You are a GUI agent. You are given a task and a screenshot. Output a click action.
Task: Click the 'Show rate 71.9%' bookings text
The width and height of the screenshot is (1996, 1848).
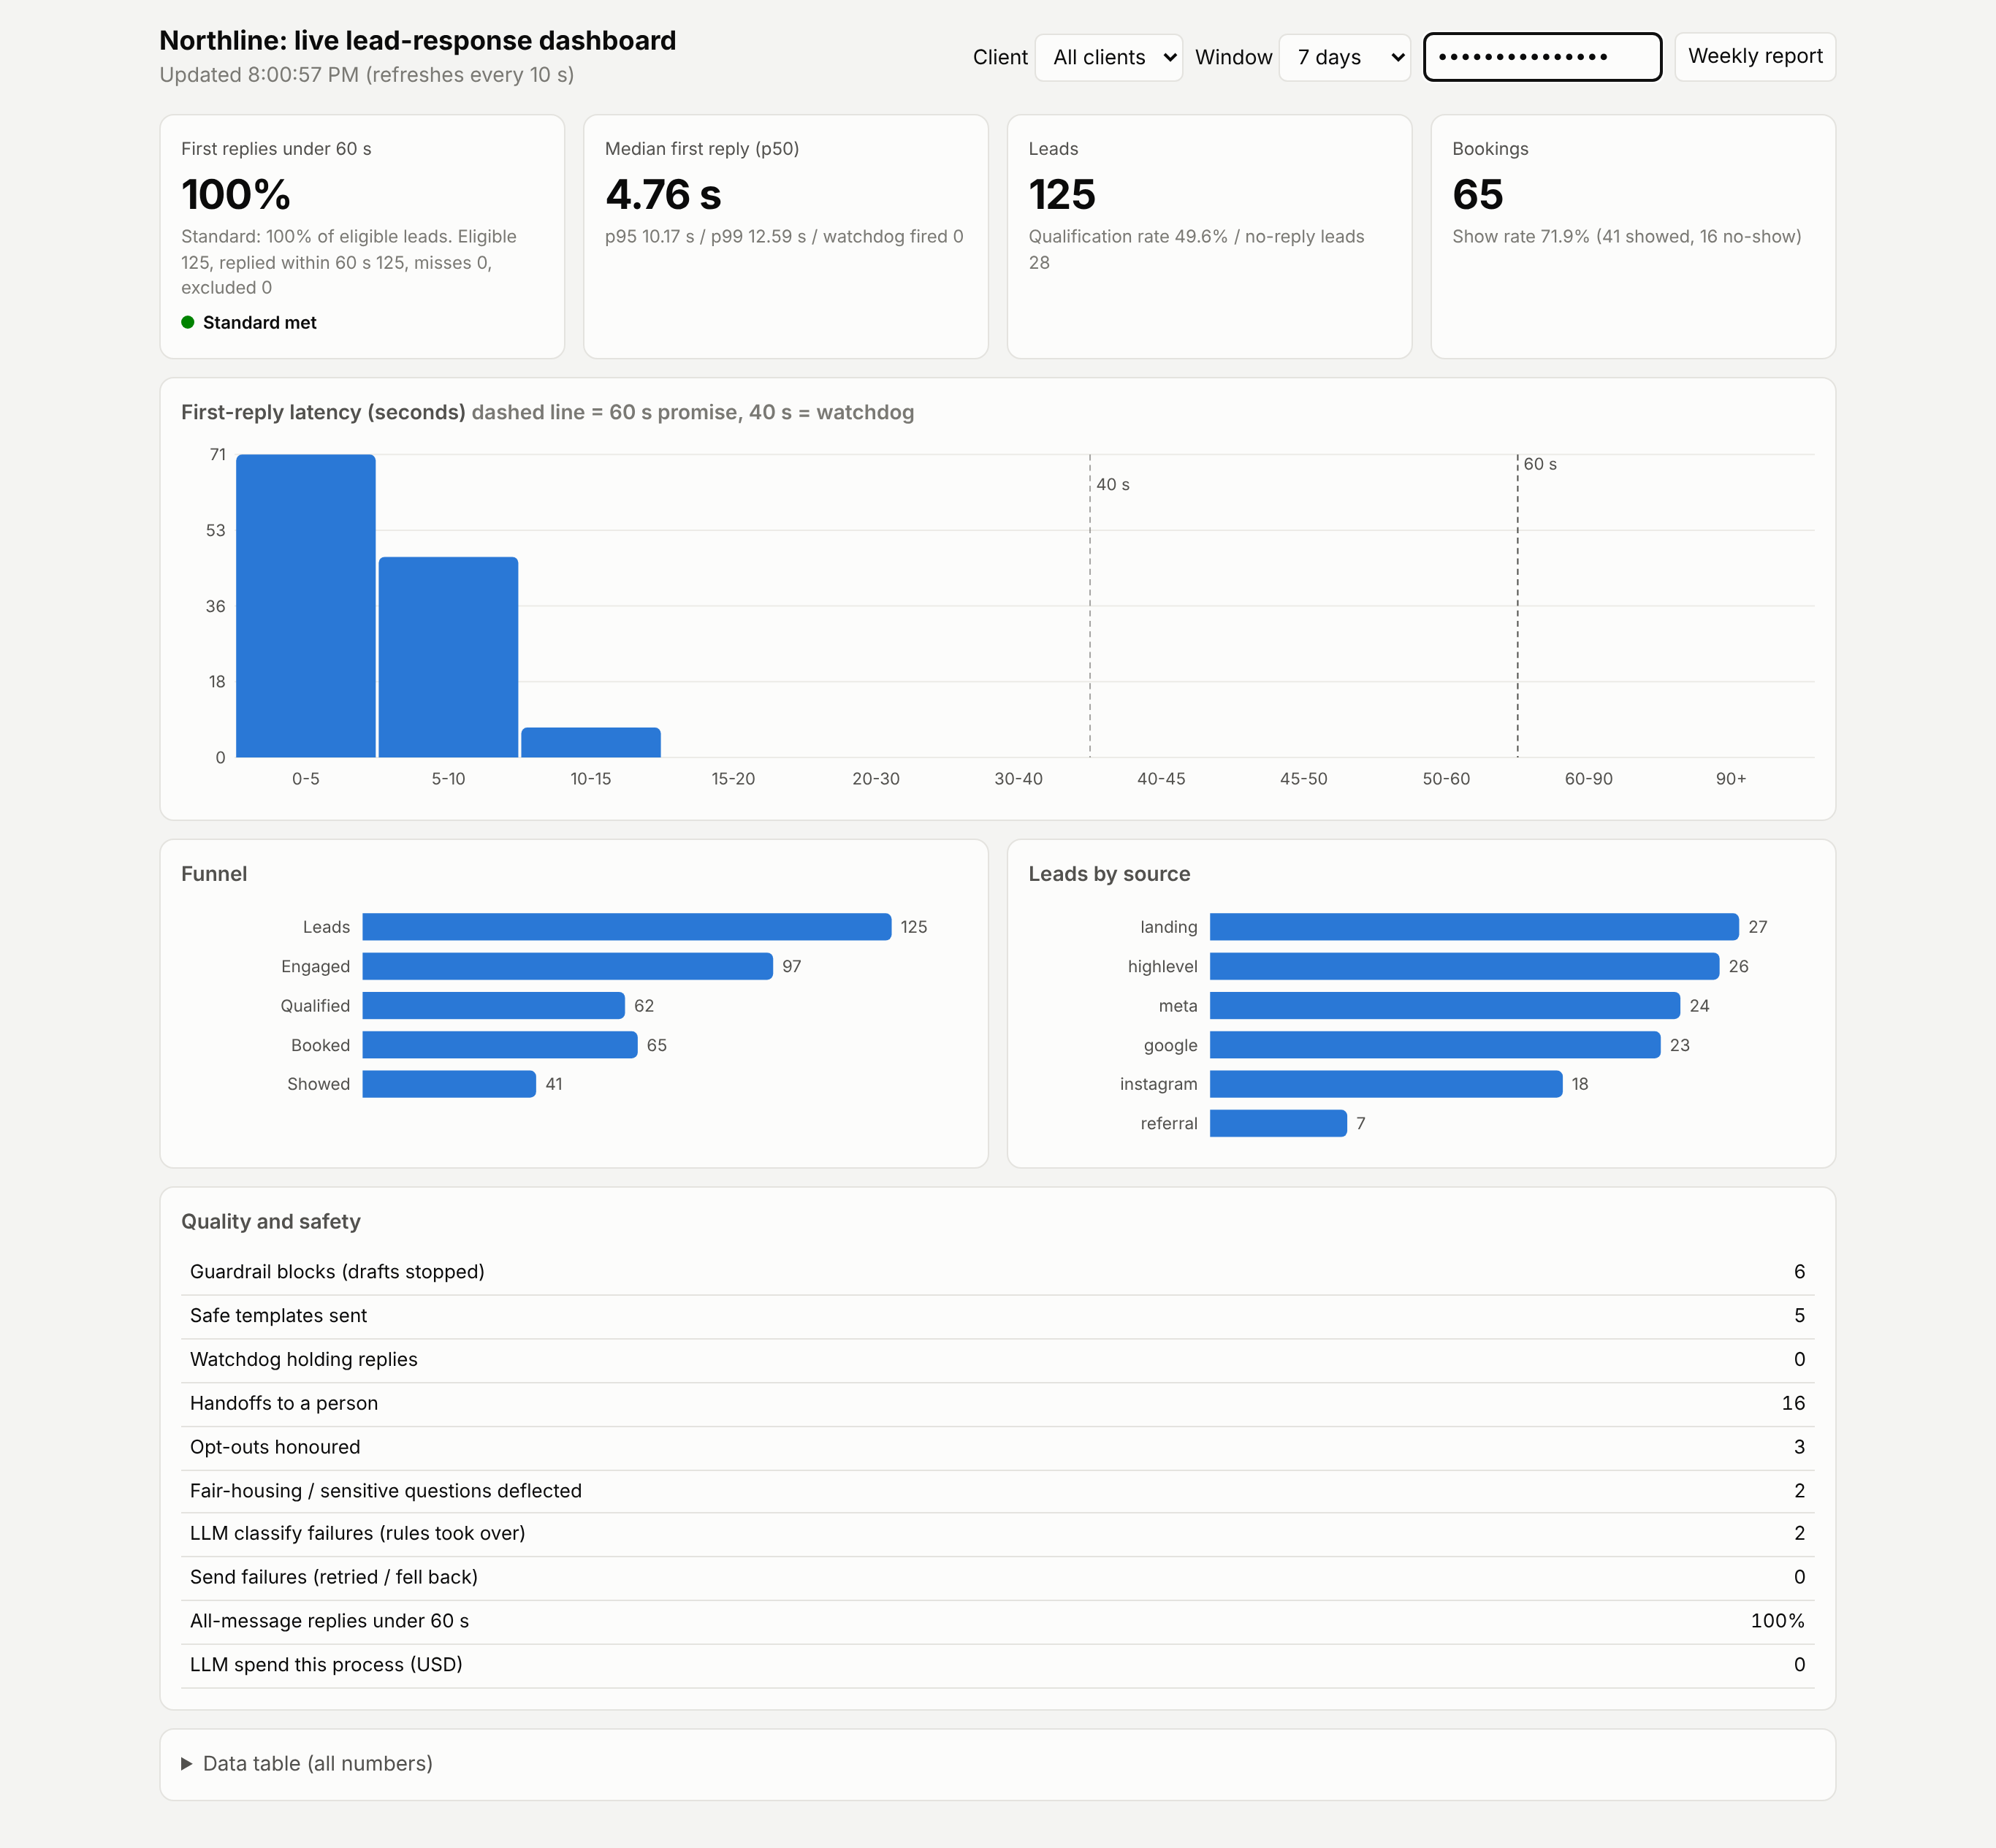pyautogui.click(x=1520, y=237)
